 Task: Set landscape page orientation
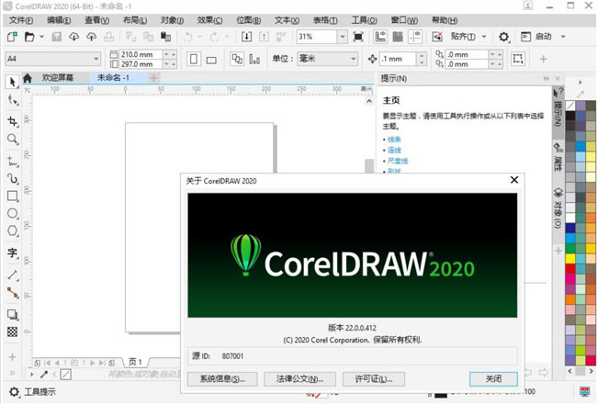tap(211, 59)
